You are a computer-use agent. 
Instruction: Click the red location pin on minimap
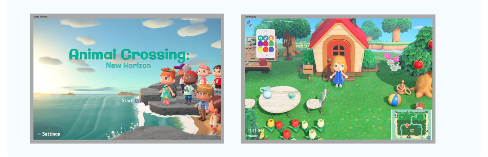click(x=407, y=126)
